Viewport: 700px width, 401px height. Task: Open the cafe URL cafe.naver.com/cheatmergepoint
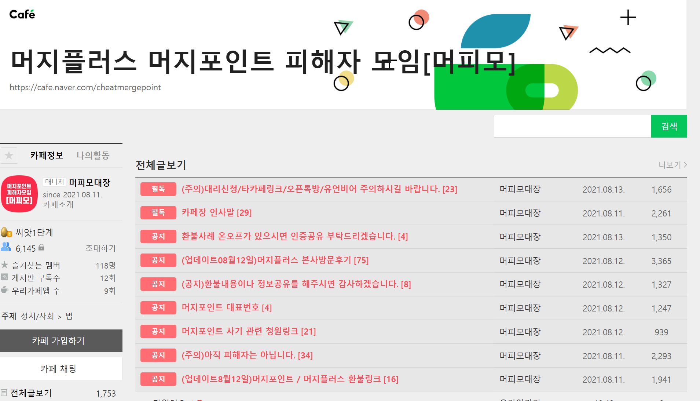point(85,87)
